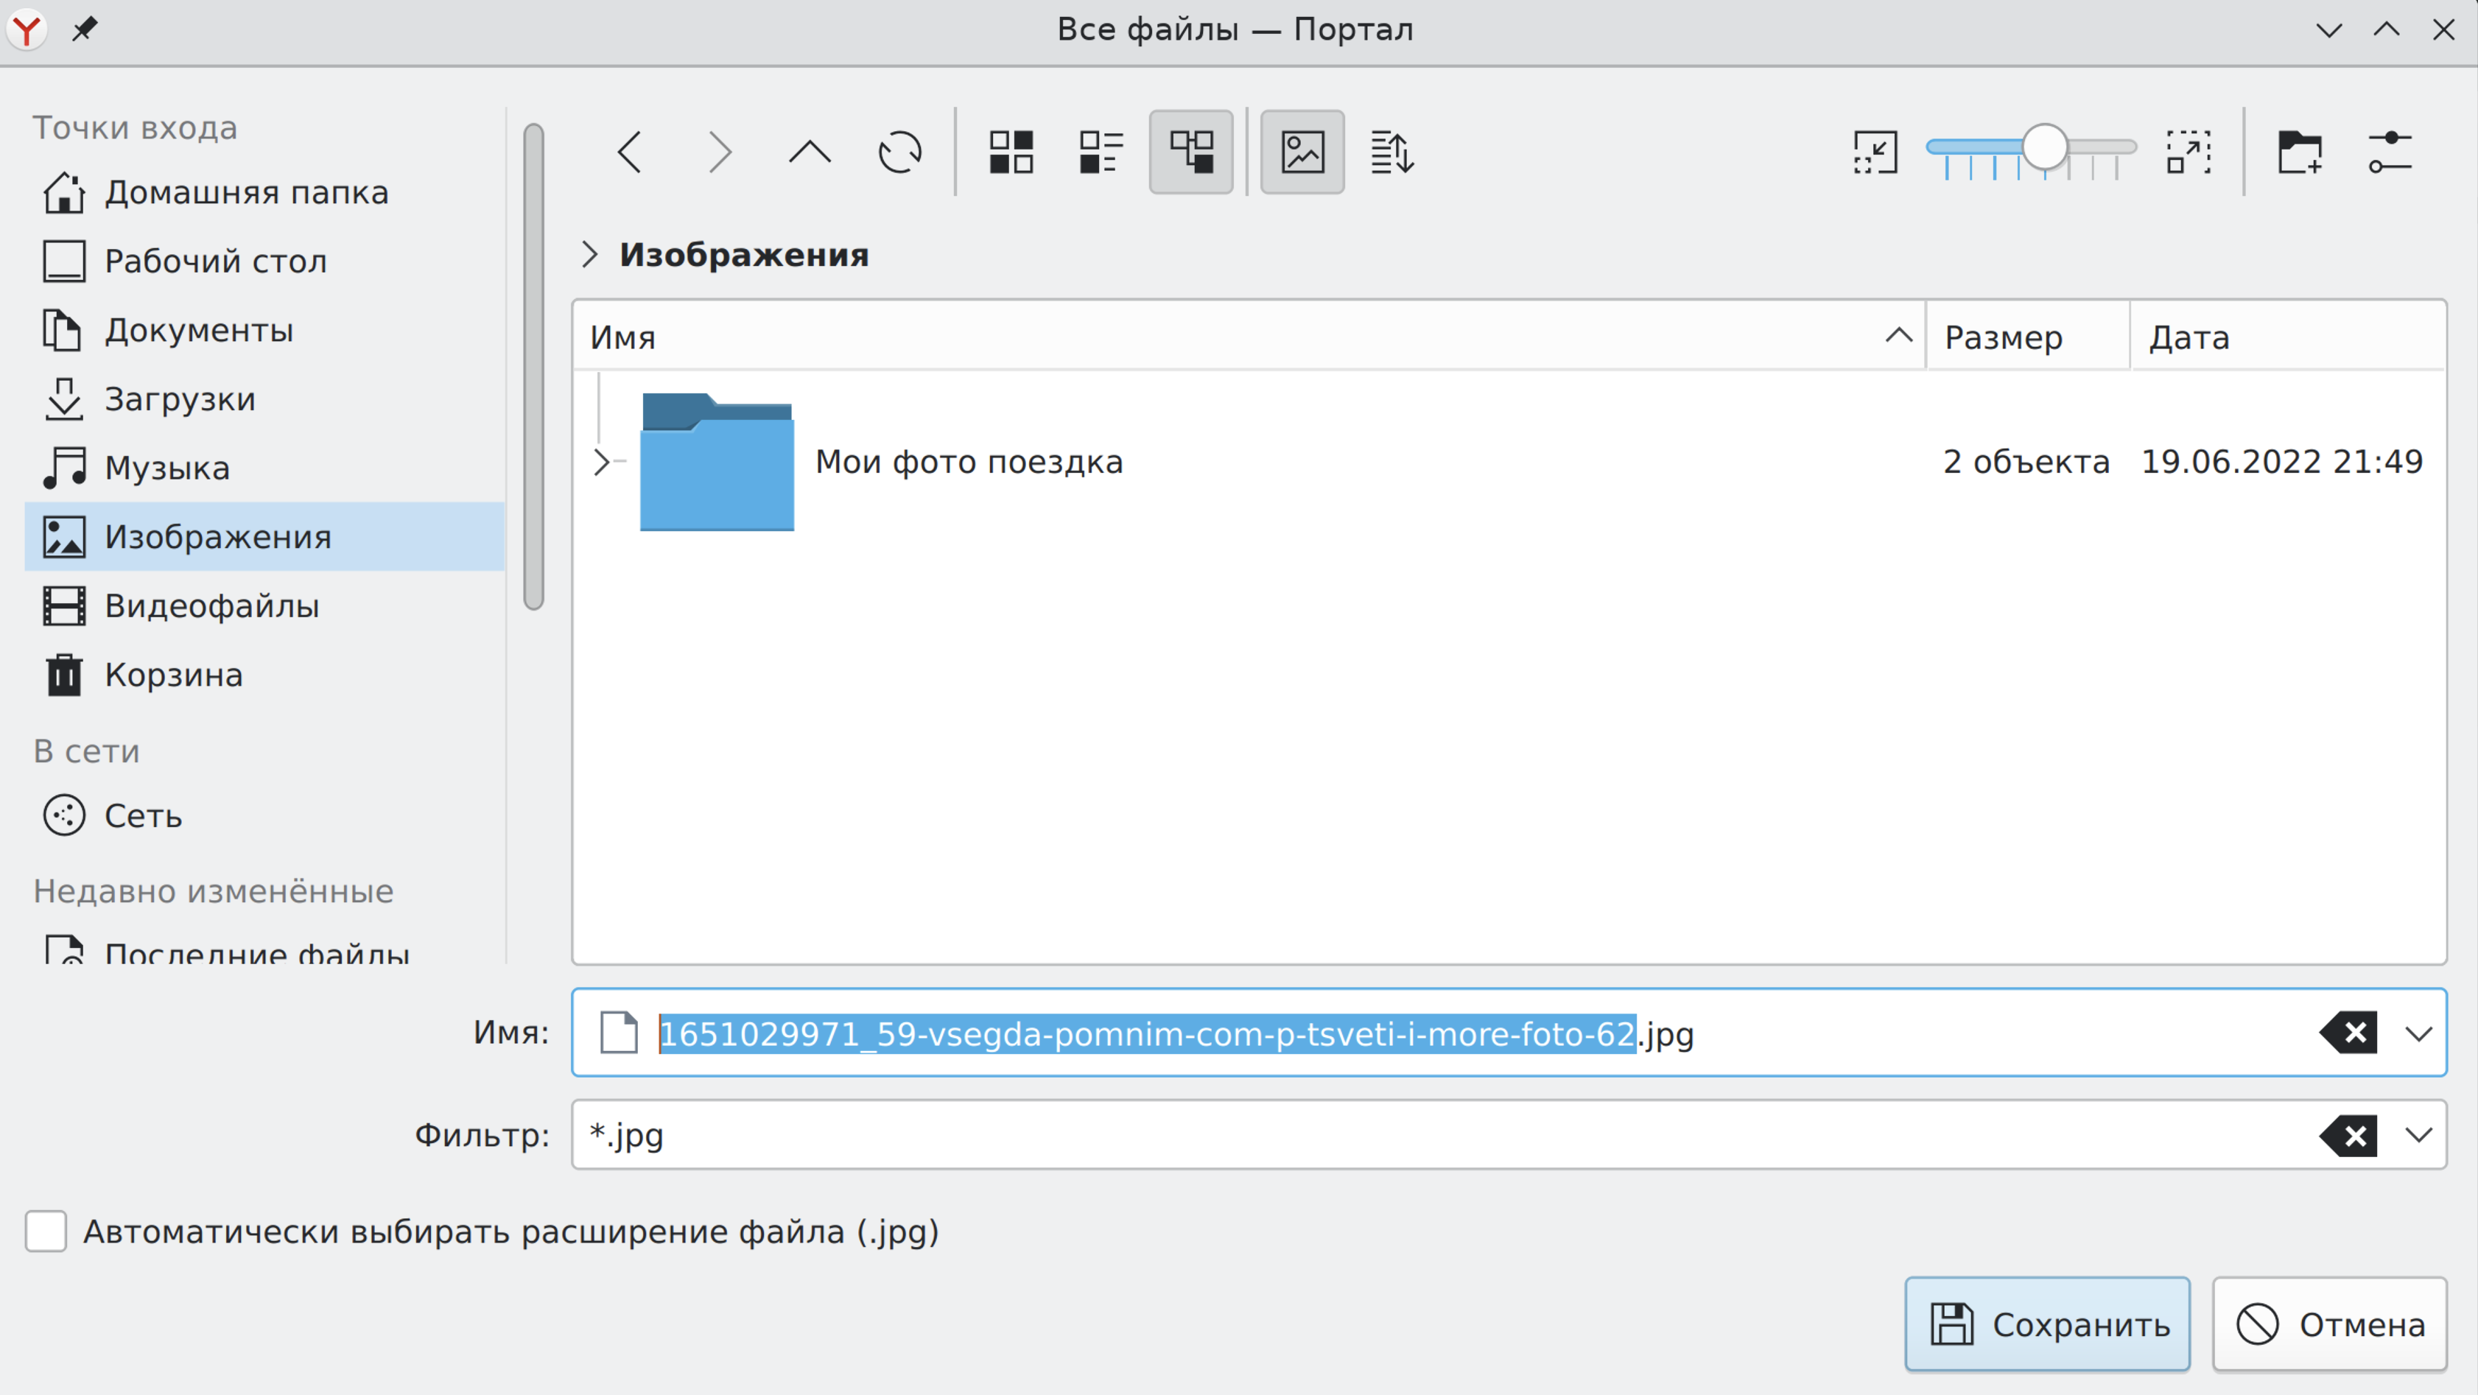Maximize the Портал dialog window
This screenshot has height=1395, width=2478.
(x=2387, y=29)
